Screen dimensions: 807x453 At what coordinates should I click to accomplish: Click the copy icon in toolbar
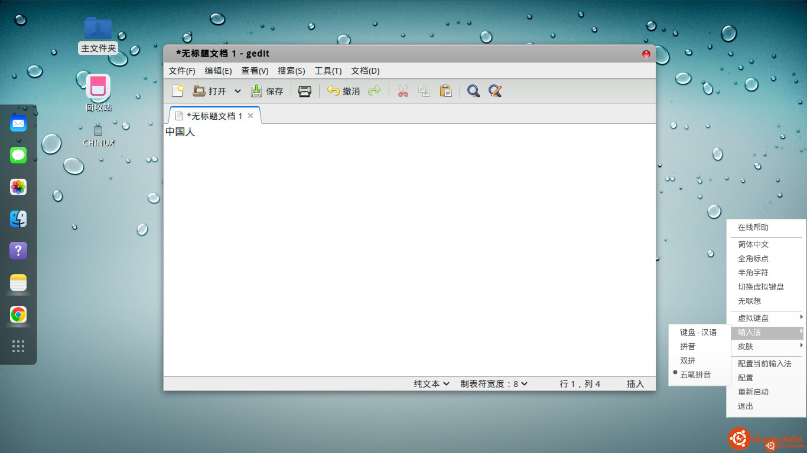click(x=424, y=91)
